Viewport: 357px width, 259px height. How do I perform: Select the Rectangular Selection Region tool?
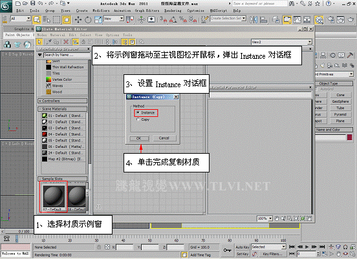[56, 20]
